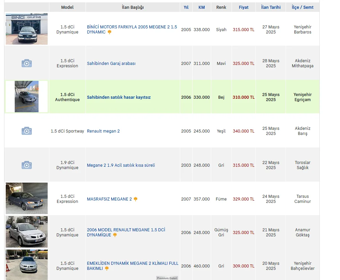Click the Yeşil color cell
Viewport: 340px width, 280px height.
pos(221,131)
